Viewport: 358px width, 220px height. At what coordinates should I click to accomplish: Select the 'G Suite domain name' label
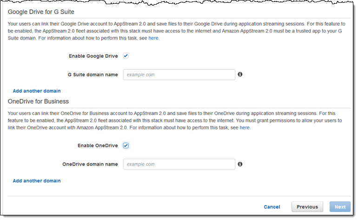(x=93, y=74)
